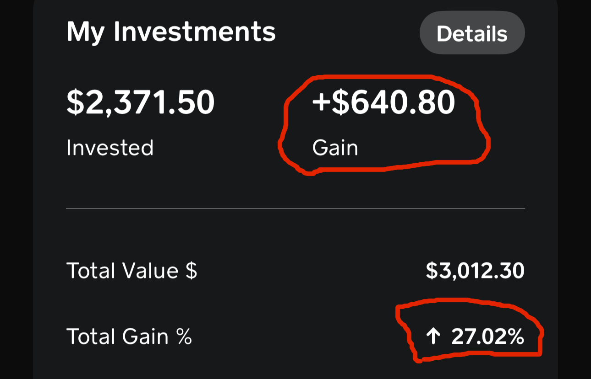Click the plus sign in +$640.80
This screenshot has height=379, width=591.
point(321,102)
